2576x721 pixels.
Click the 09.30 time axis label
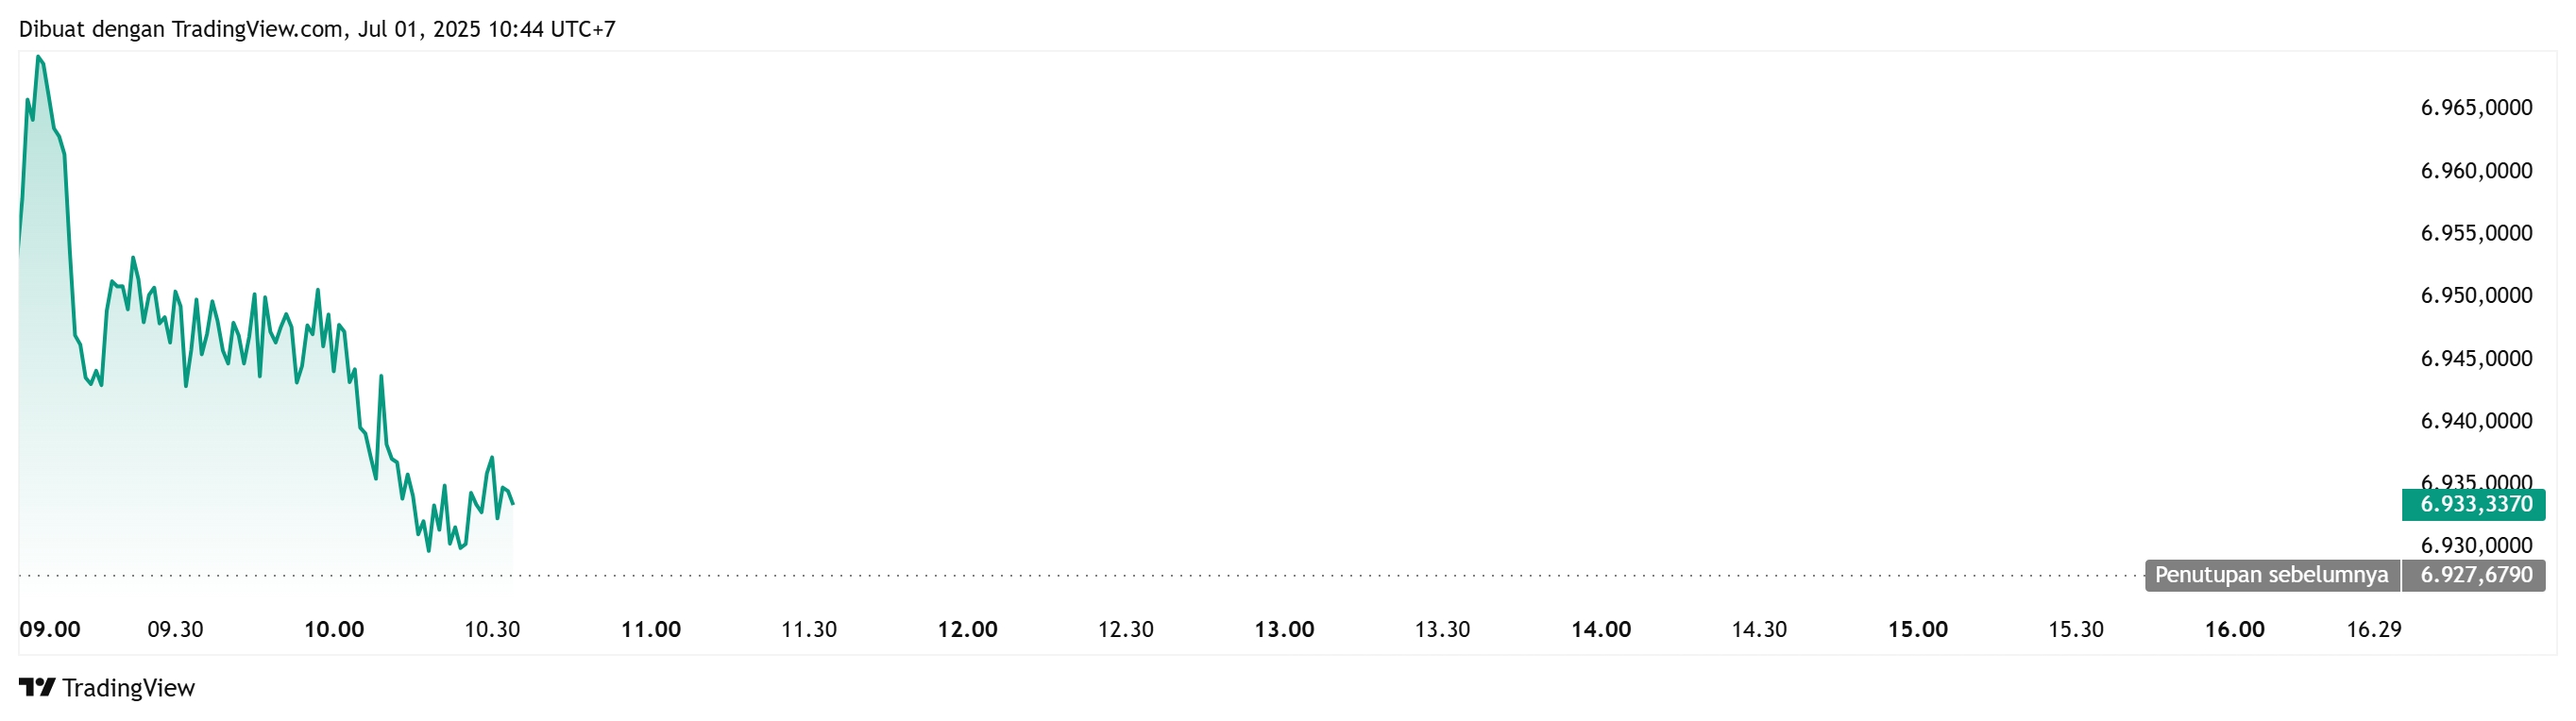(175, 629)
